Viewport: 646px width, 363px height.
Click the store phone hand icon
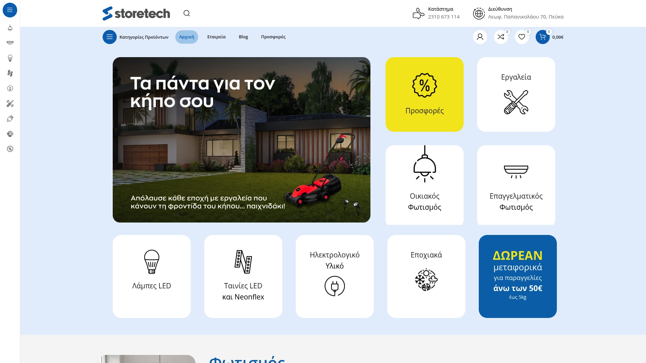pos(418,13)
